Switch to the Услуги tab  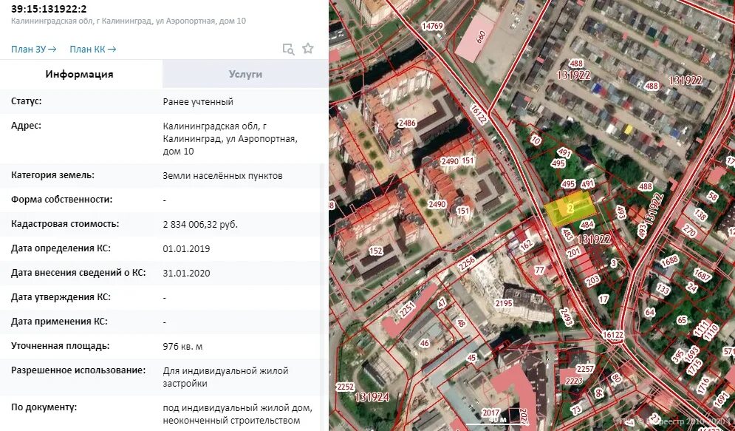click(245, 74)
